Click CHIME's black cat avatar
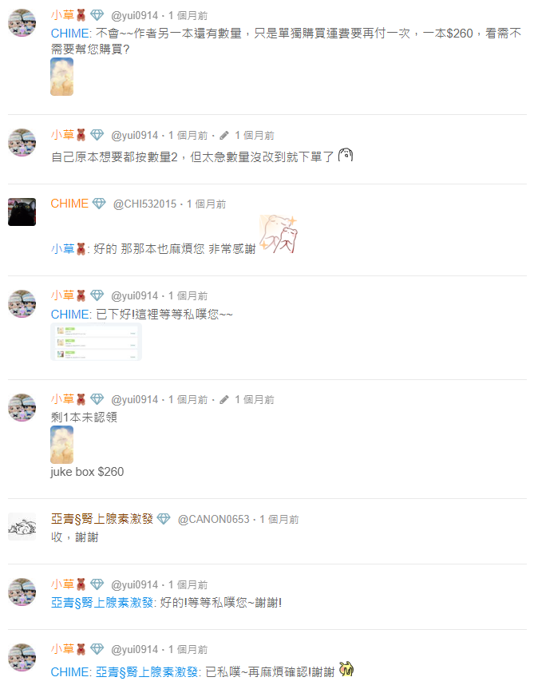 [22, 212]
